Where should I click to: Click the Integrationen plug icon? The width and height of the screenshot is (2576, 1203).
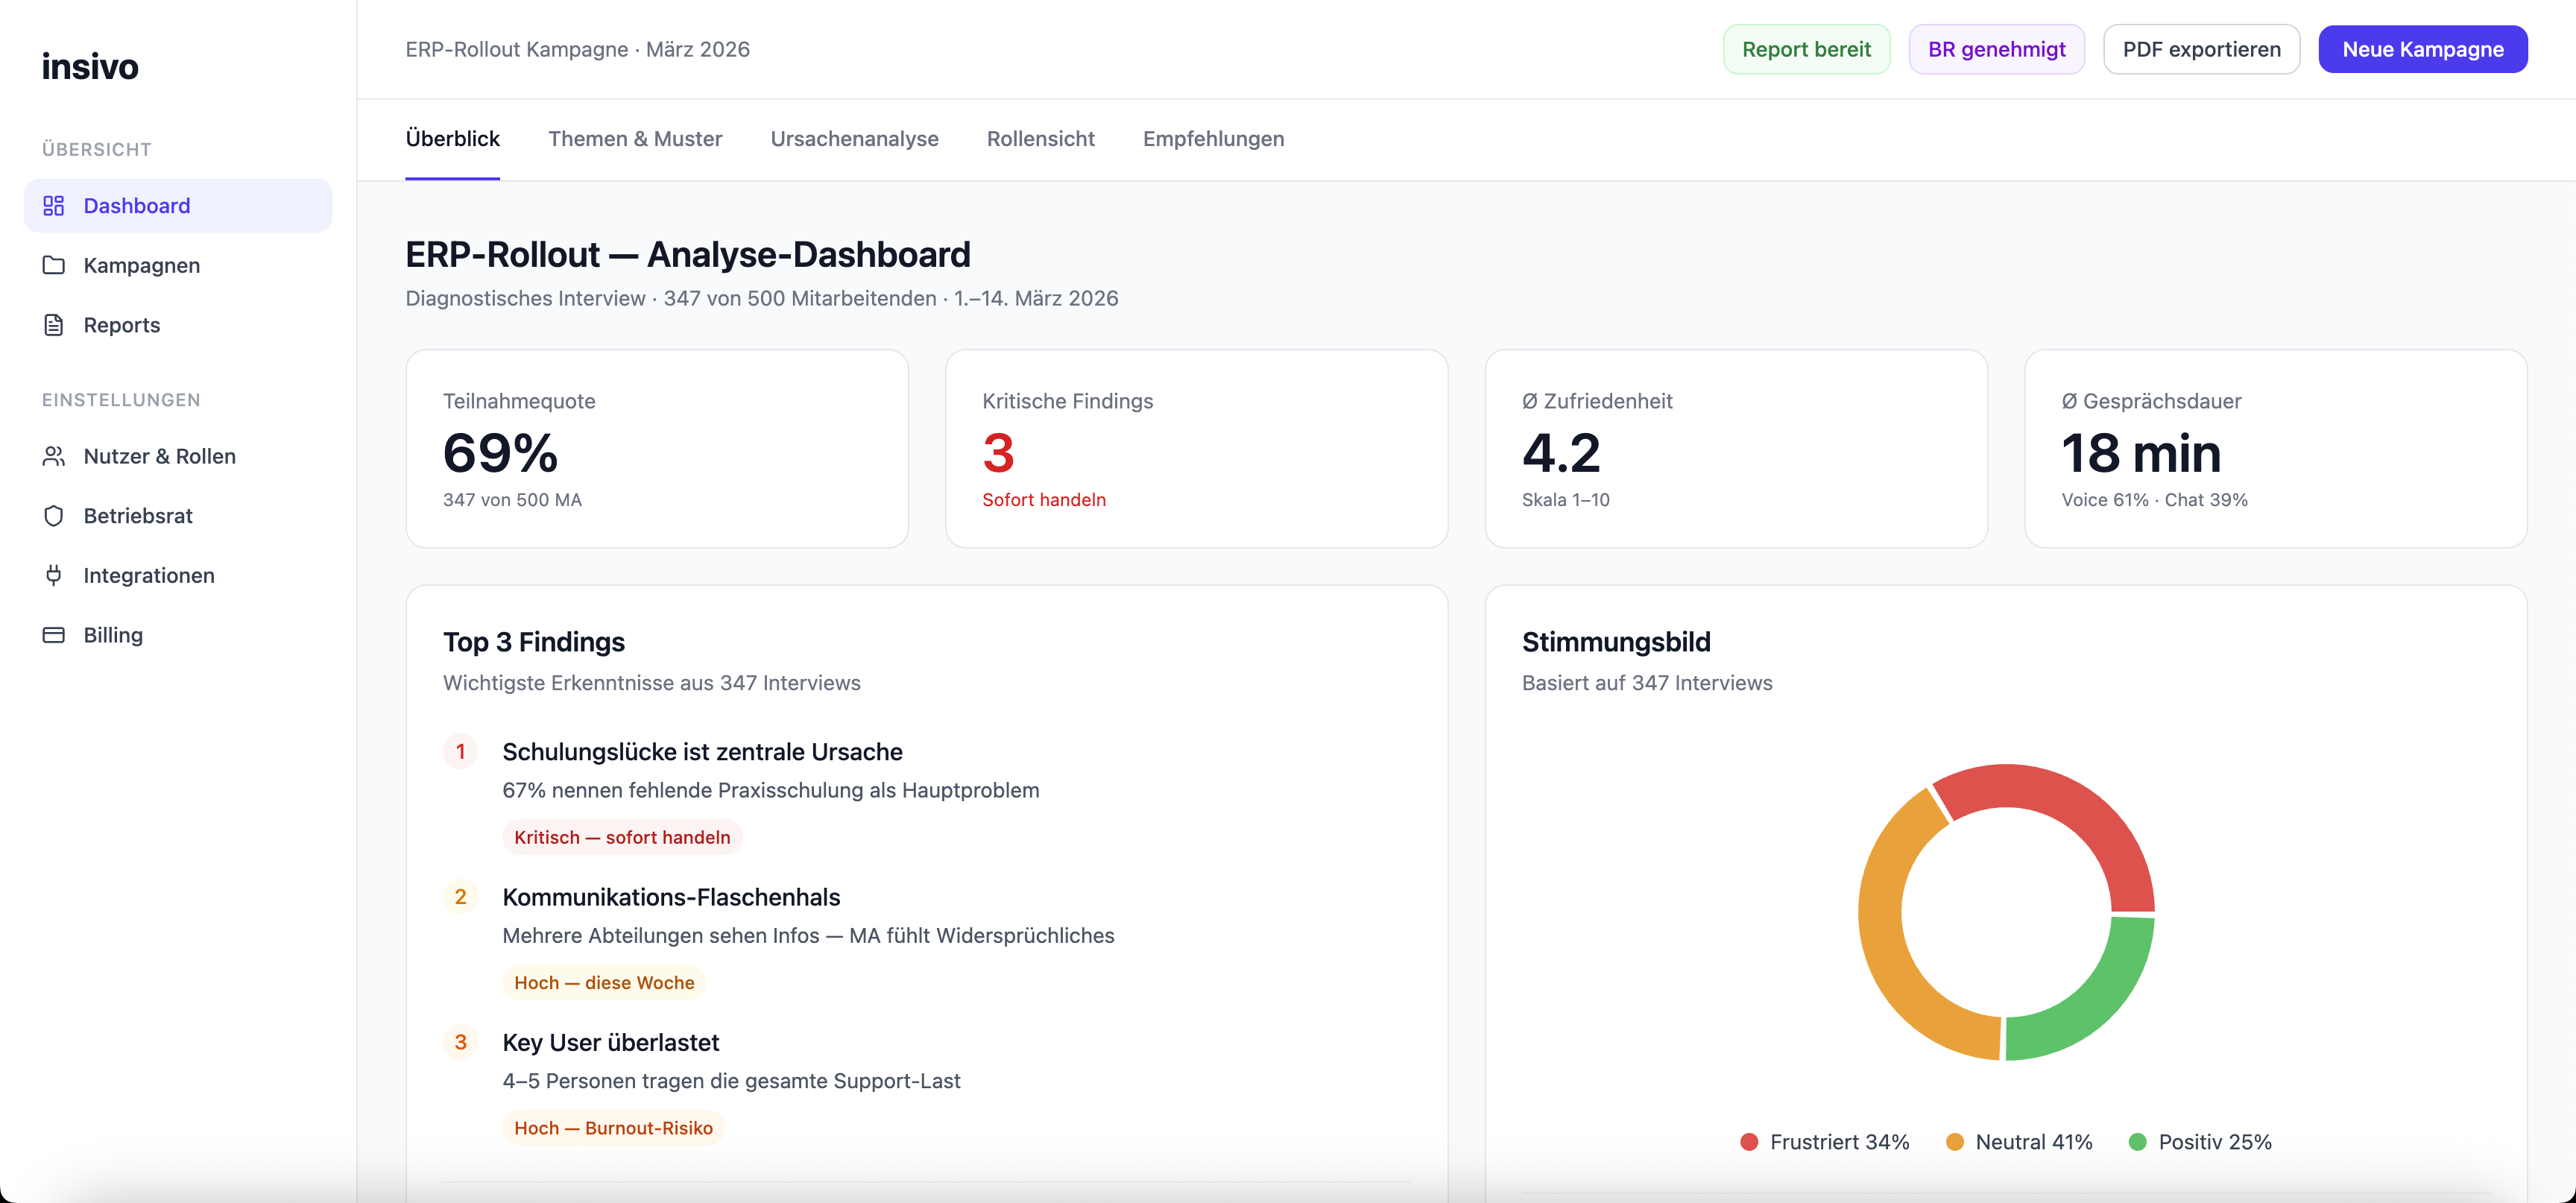coord(54,575)
